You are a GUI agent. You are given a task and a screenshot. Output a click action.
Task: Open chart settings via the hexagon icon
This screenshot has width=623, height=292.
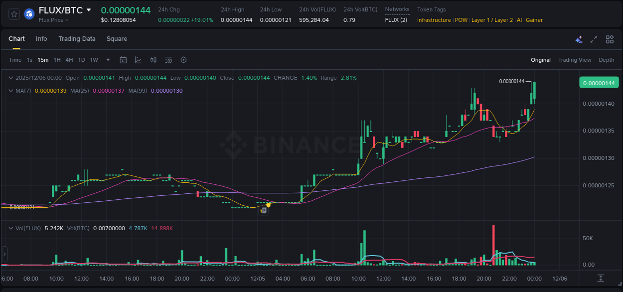pos(183,60)
